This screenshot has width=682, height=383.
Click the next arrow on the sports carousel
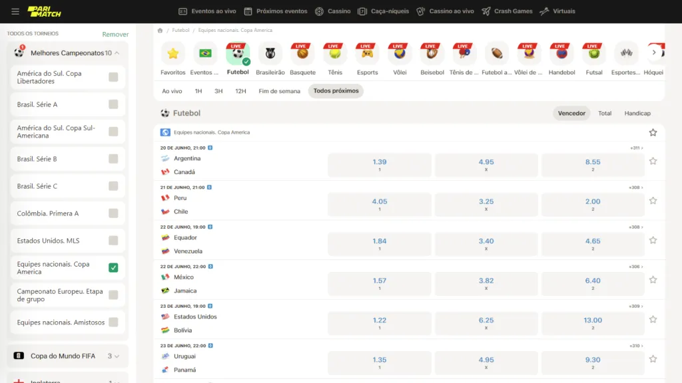pos(655,51)
